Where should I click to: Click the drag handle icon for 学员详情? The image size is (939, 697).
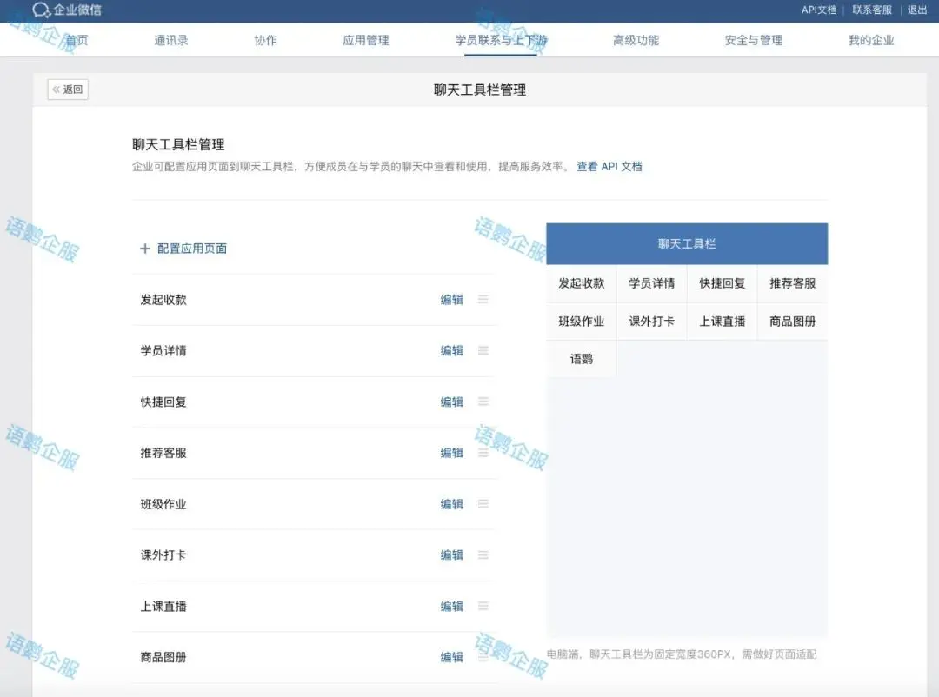click(x=483, y=351)
